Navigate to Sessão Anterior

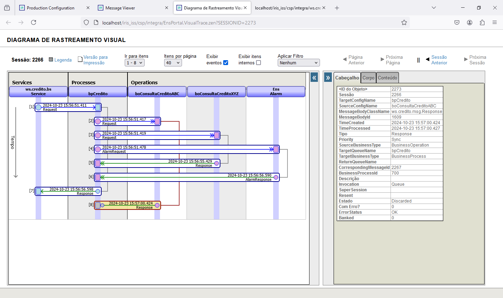pyautogui.click(x=439, y=60)
